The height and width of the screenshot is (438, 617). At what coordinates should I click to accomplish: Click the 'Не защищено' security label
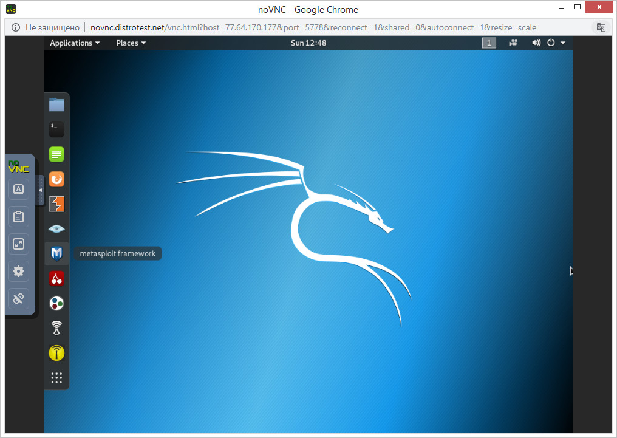52,27
